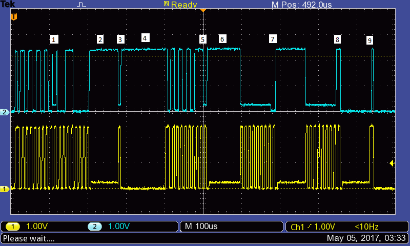The image size is (410, 246).
Task: Click the boxed R Ready status icon
Action: [x=166, y=4]
